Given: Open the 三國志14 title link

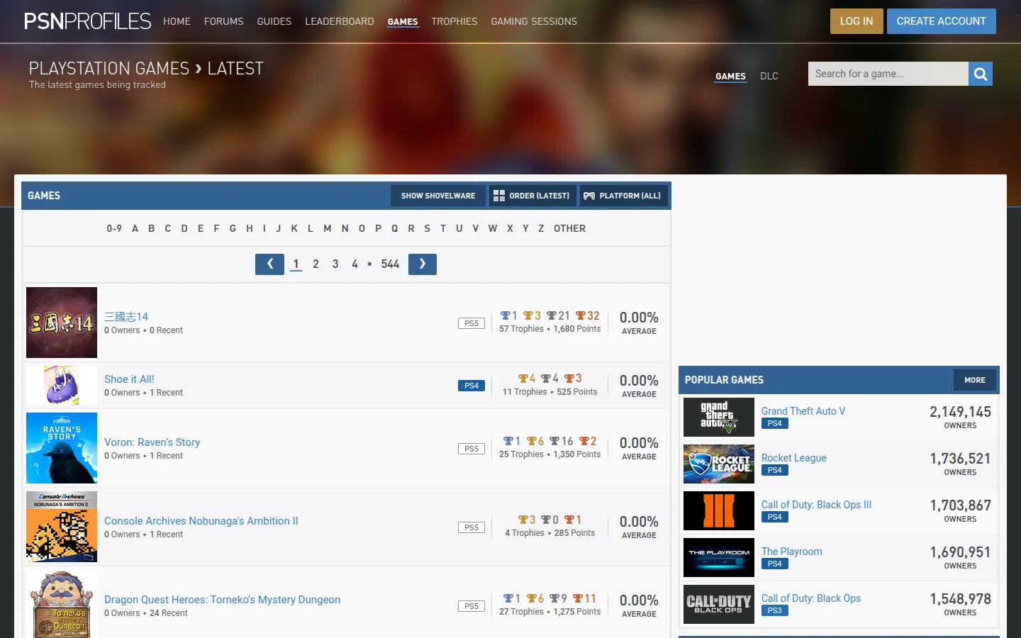Looking at the screenshot, I should (x=126, y=317).
